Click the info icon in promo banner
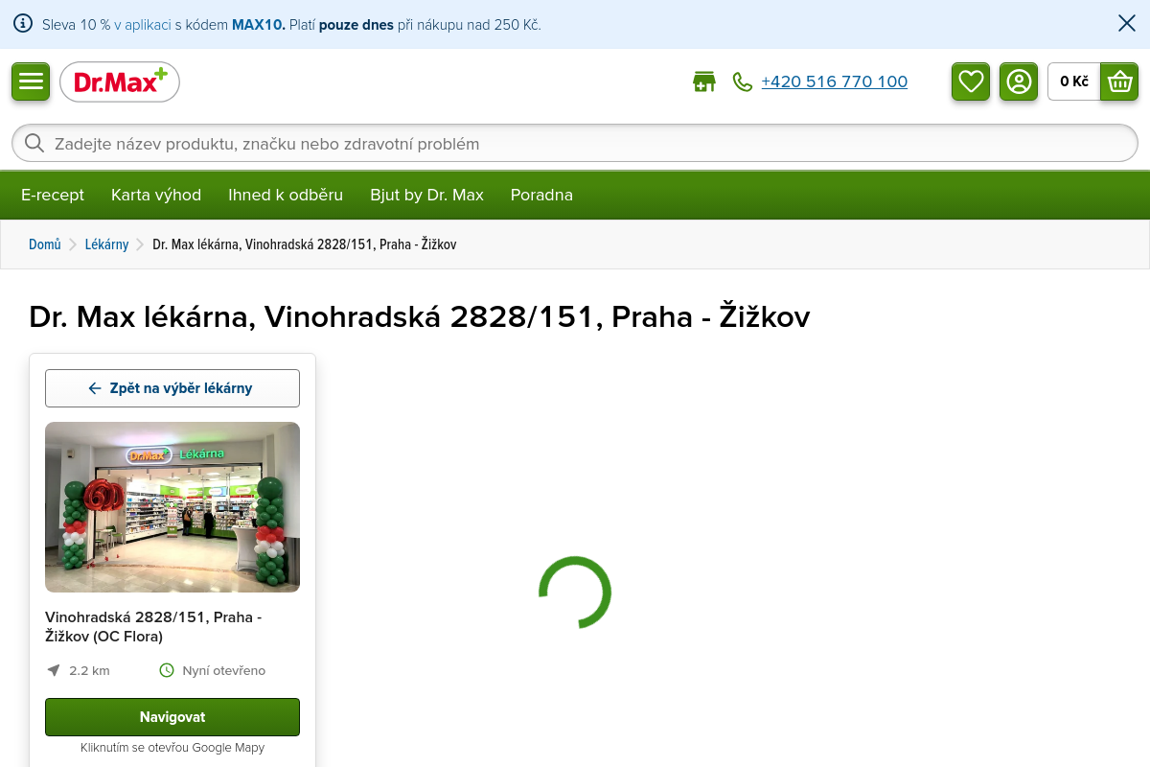This screenshot has height=767, width=1150. tap(23, 24)
